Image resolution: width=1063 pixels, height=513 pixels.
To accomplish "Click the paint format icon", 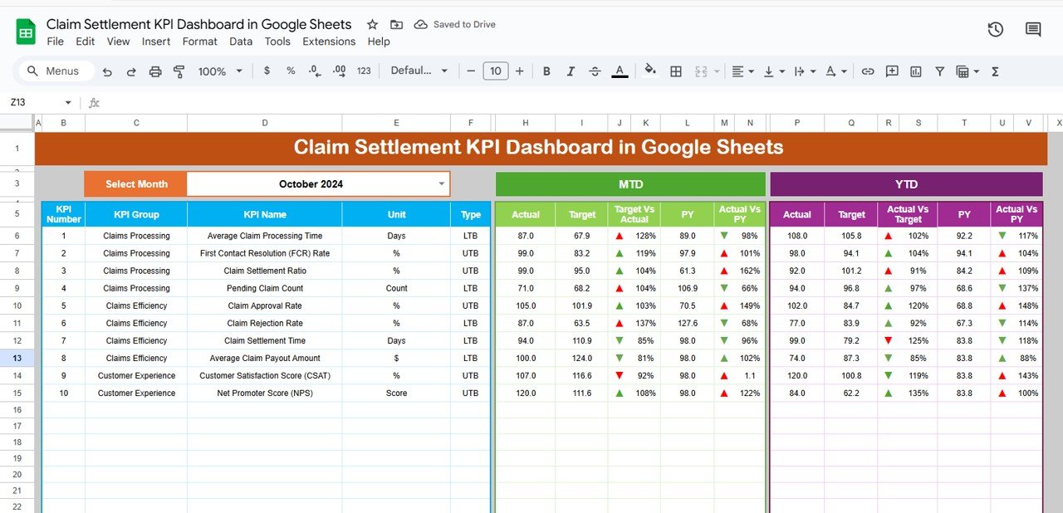I will (x=179, y=71).
